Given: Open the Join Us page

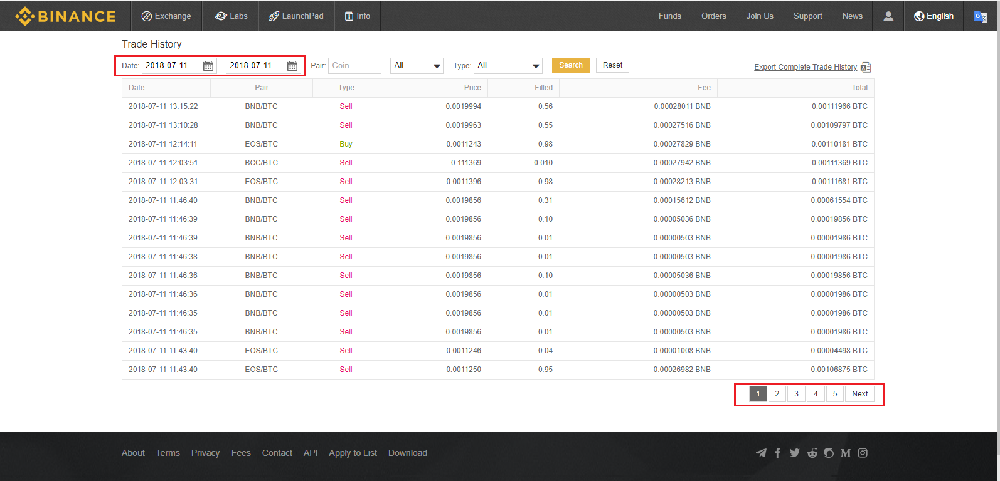Looking at the screenshot, I should click(x=760, y=16).
